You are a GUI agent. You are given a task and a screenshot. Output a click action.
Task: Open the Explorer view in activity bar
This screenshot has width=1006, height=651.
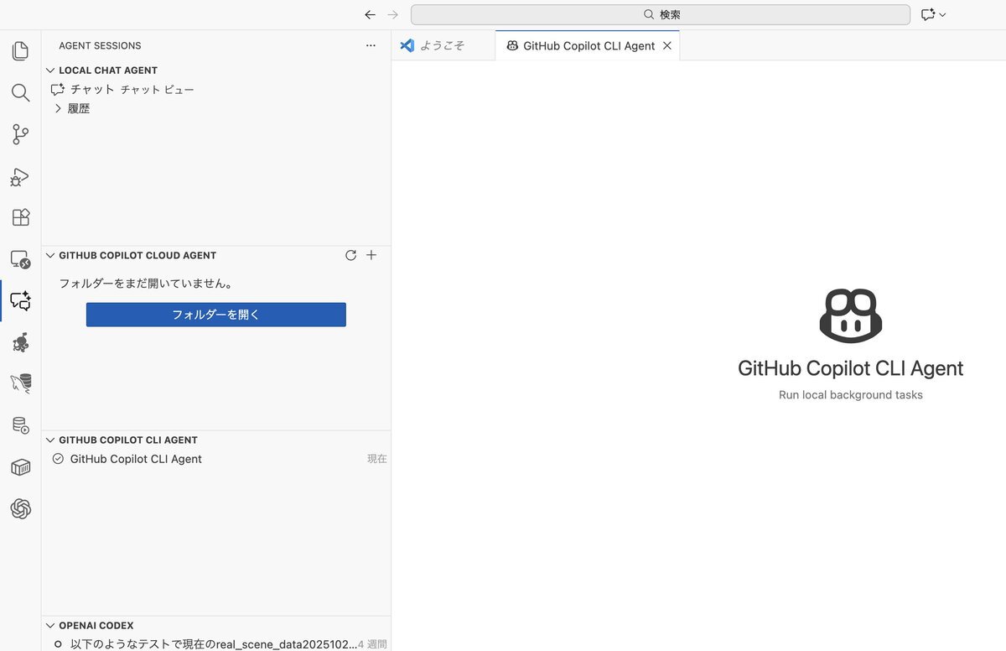pos(21,51)
